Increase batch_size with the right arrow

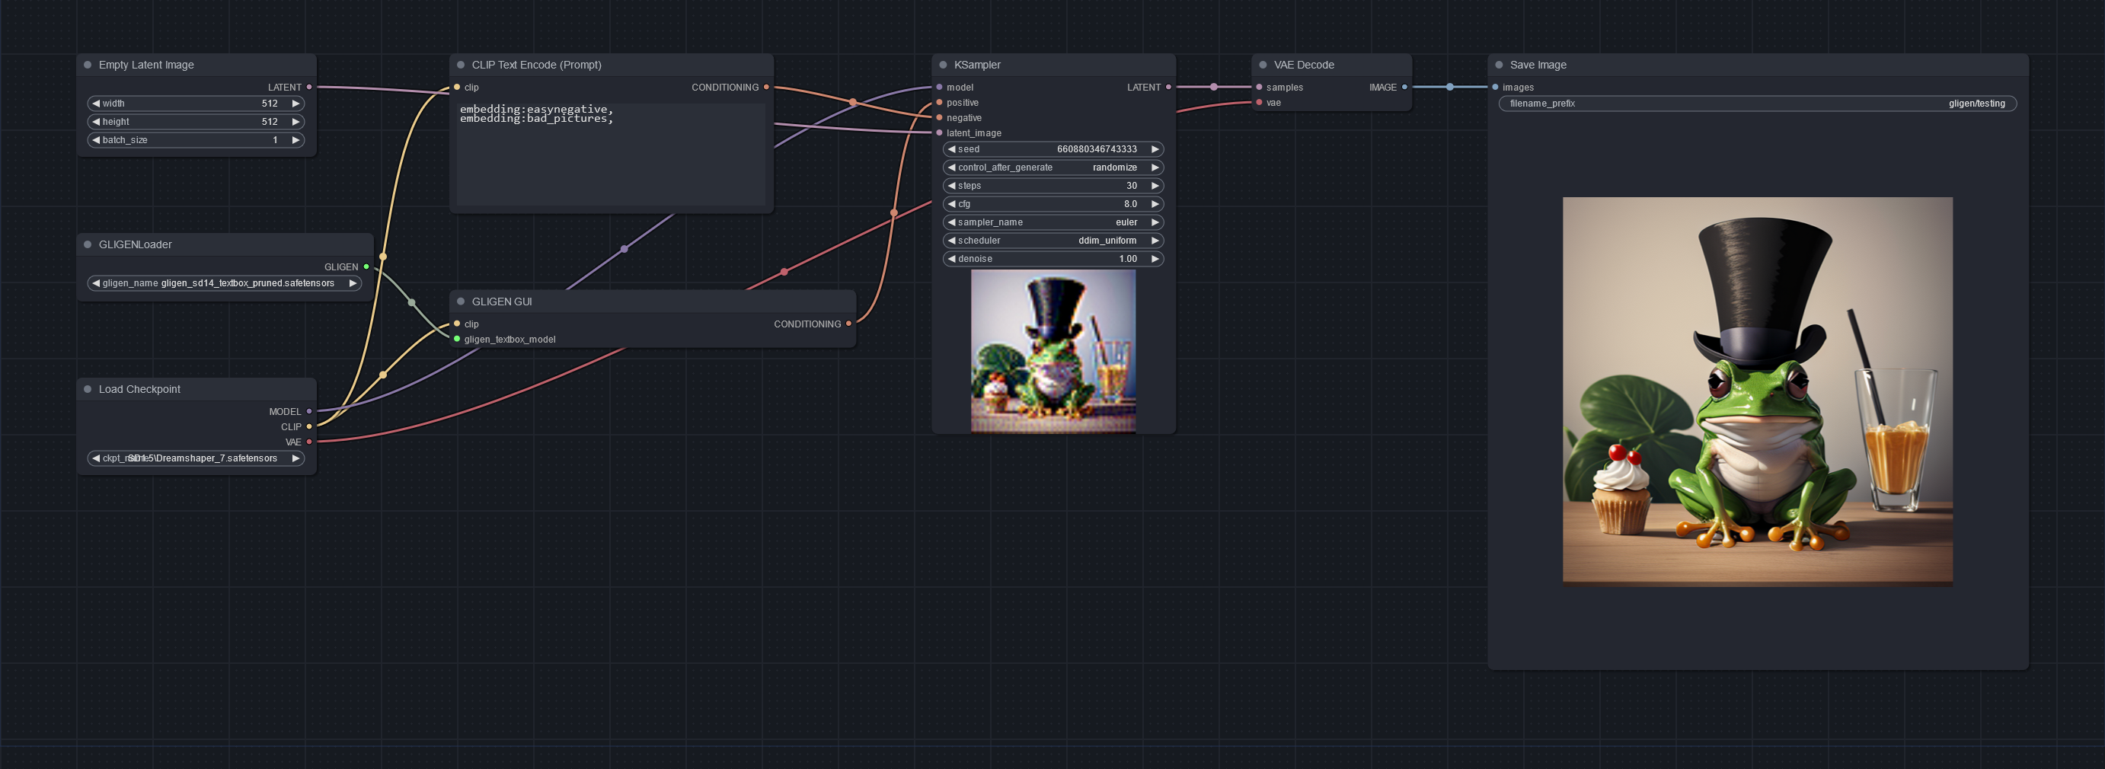[x=295, y=140]
